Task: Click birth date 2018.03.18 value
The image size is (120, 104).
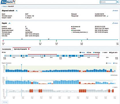Action: click(x=100, y=27)
